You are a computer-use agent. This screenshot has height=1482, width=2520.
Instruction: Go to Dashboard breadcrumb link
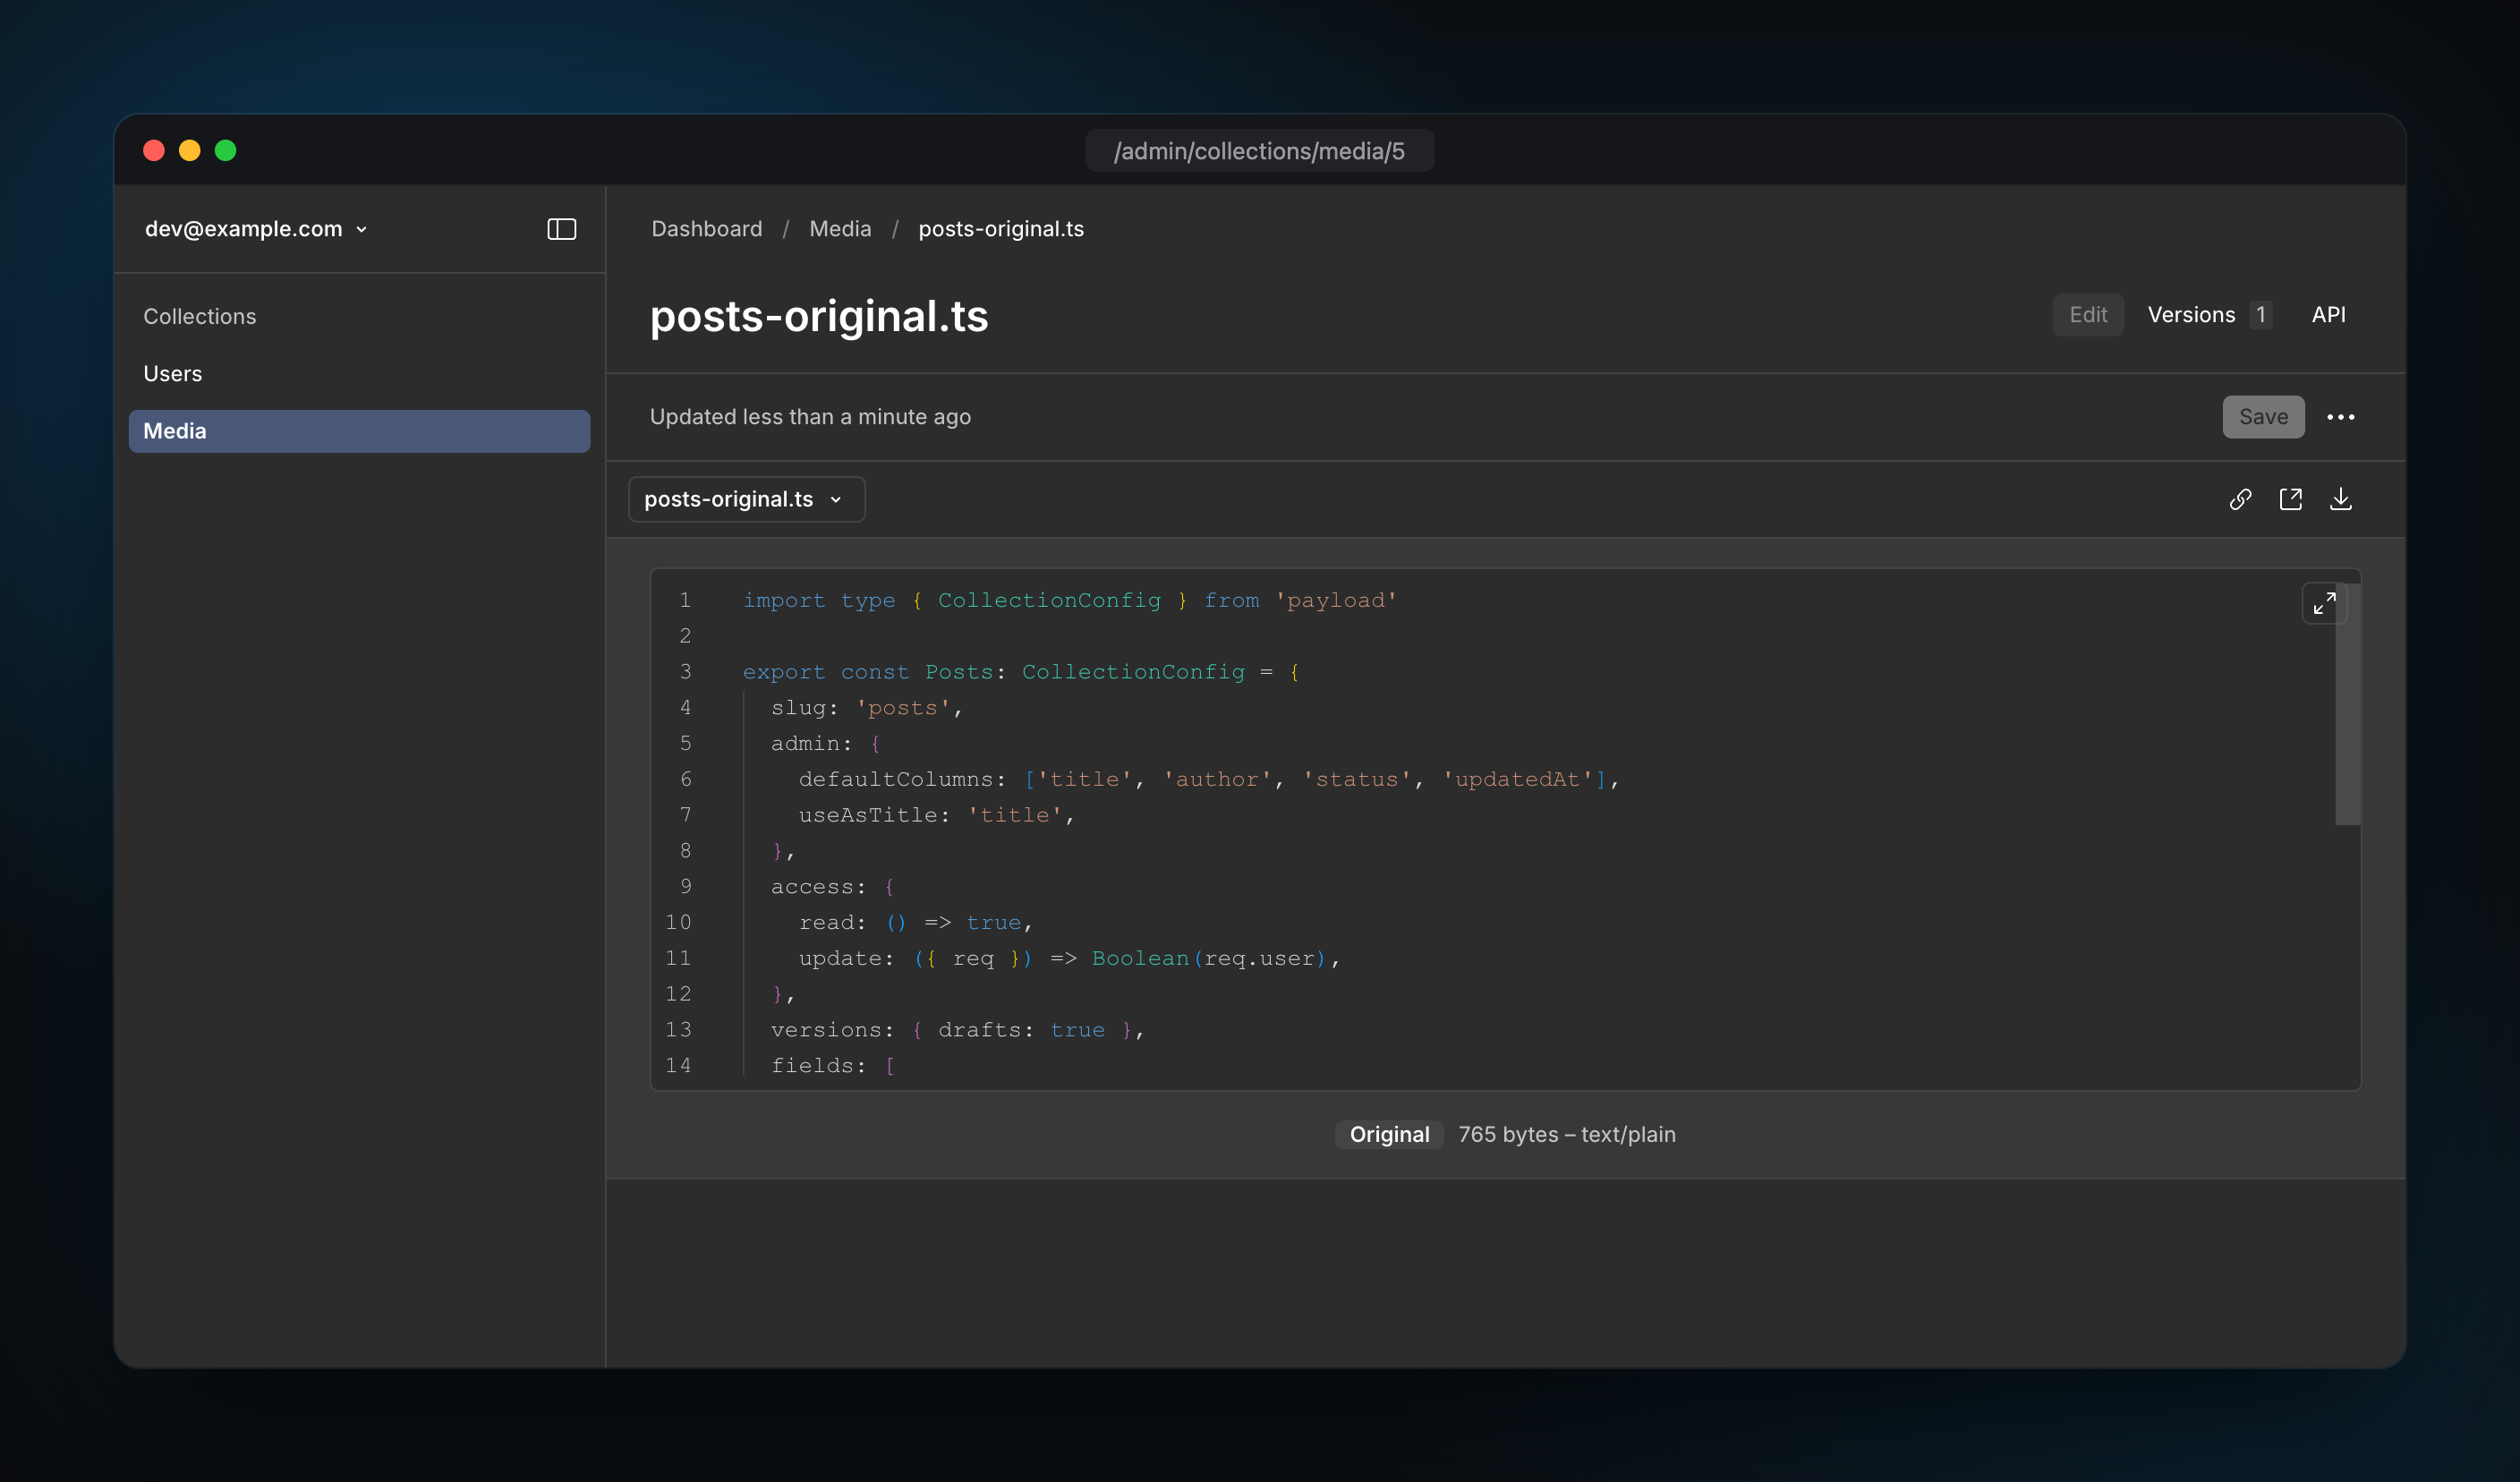pos(706,229)
